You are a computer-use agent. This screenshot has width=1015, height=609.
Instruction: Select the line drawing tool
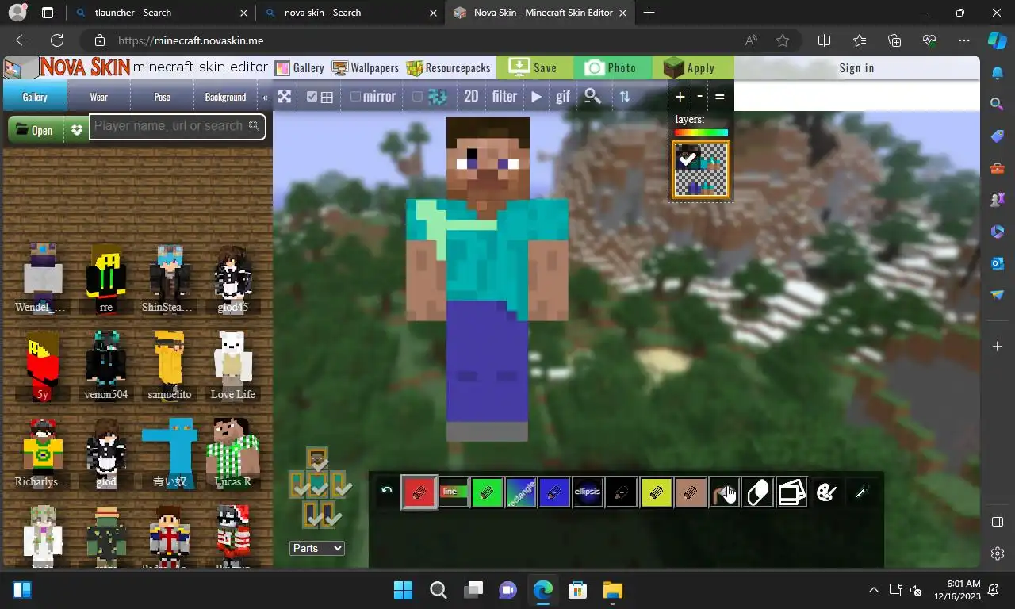coord(453,492)
